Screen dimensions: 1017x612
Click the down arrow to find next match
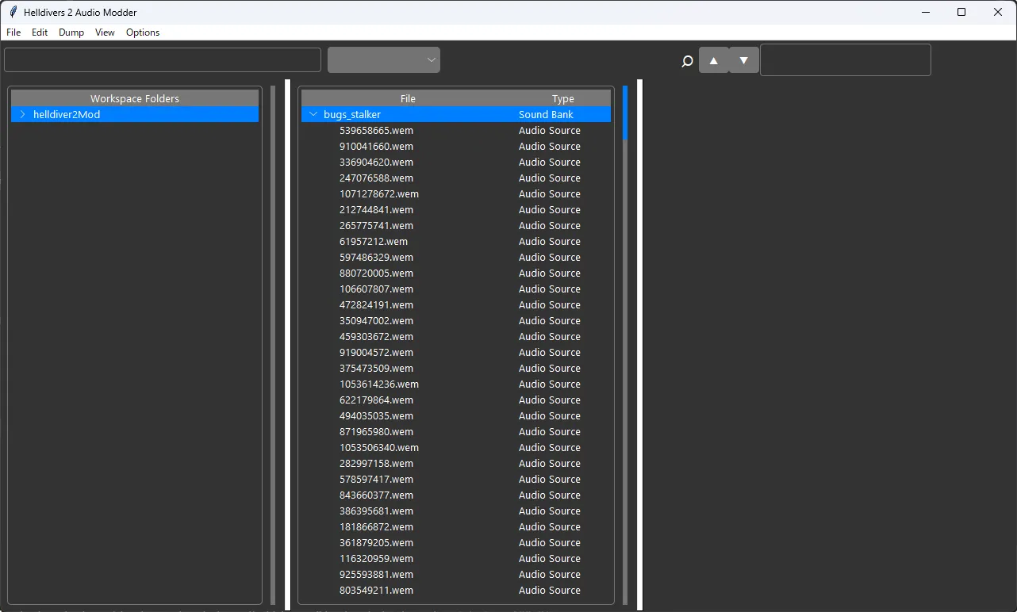pyautogui.click(x=743, y=59)
